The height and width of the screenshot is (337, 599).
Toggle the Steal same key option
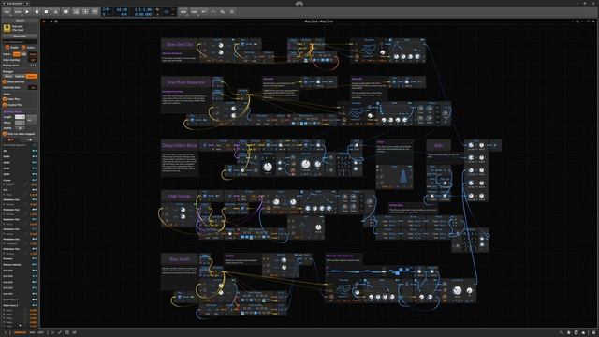(5, 81)
